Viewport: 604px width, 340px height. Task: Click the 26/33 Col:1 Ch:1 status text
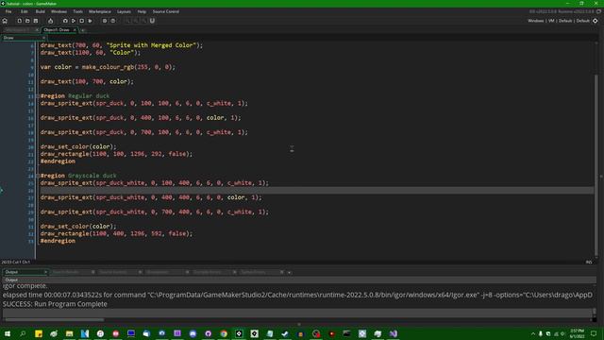[x=15, y=263]
